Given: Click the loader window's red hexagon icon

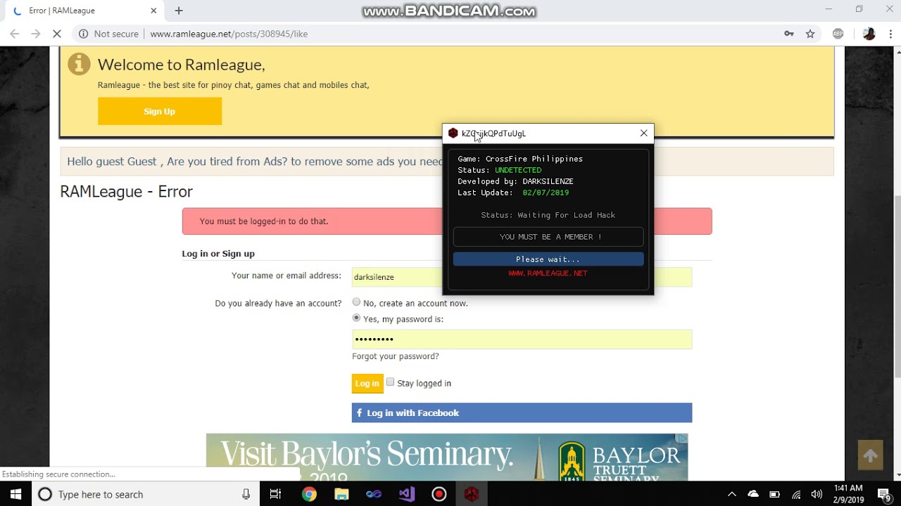Looking at the screenshot, I should click(x=453, y=133).
